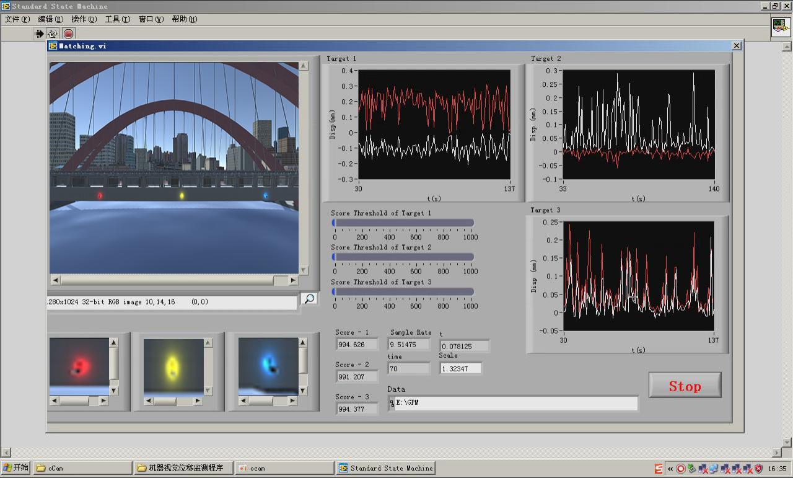Click the bridge image vertical scrollbar down arrow
The height and width of the screenshot is (478, 793).
click(304, 270)
